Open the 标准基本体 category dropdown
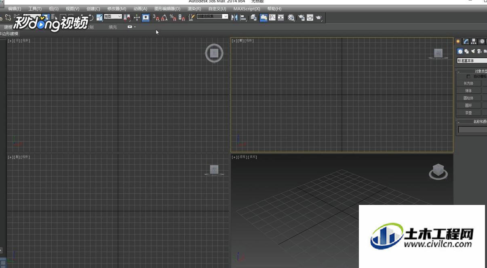This screenshot has height=268, width=487. click(472, 61)
